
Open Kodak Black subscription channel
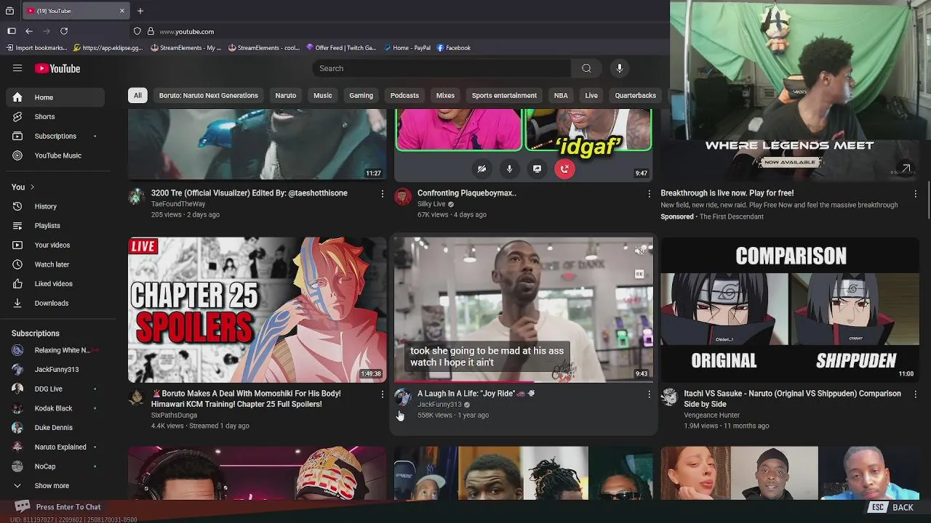[55, 408]
